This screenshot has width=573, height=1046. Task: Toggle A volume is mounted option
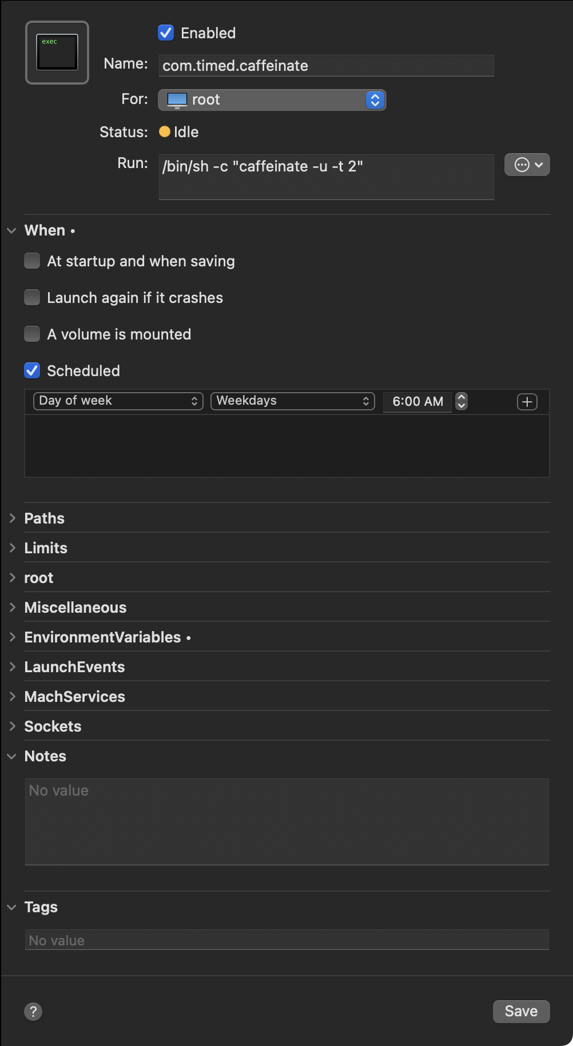point(32,334)
